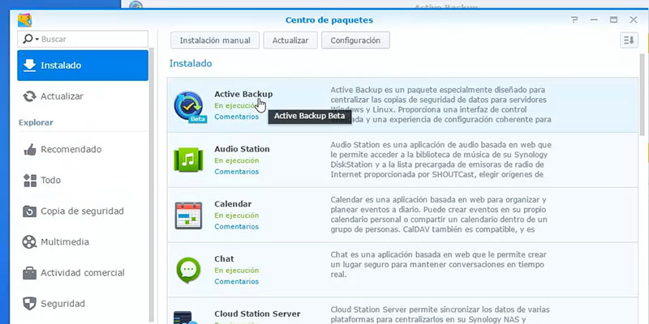Click the Package Center logo icon

coord(25,19)
